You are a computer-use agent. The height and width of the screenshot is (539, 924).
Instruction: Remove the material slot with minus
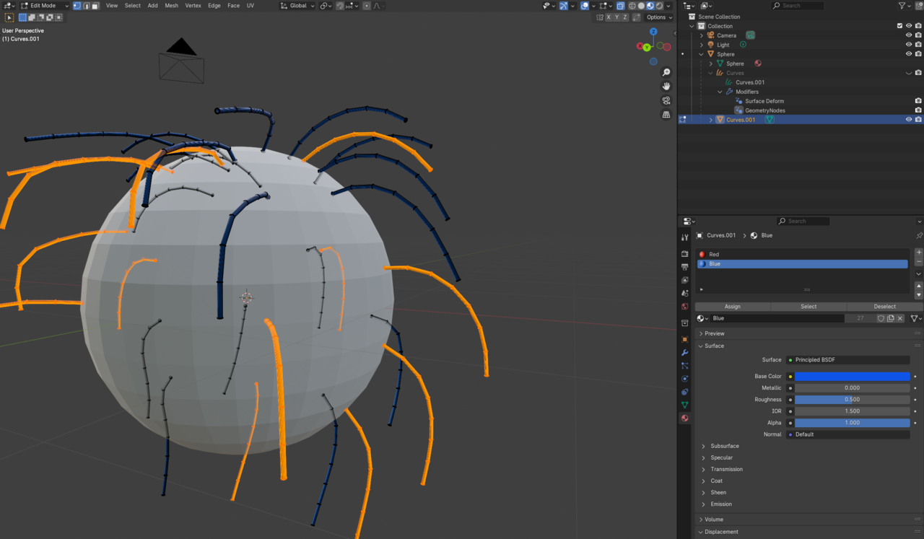(x=918, y=262)
